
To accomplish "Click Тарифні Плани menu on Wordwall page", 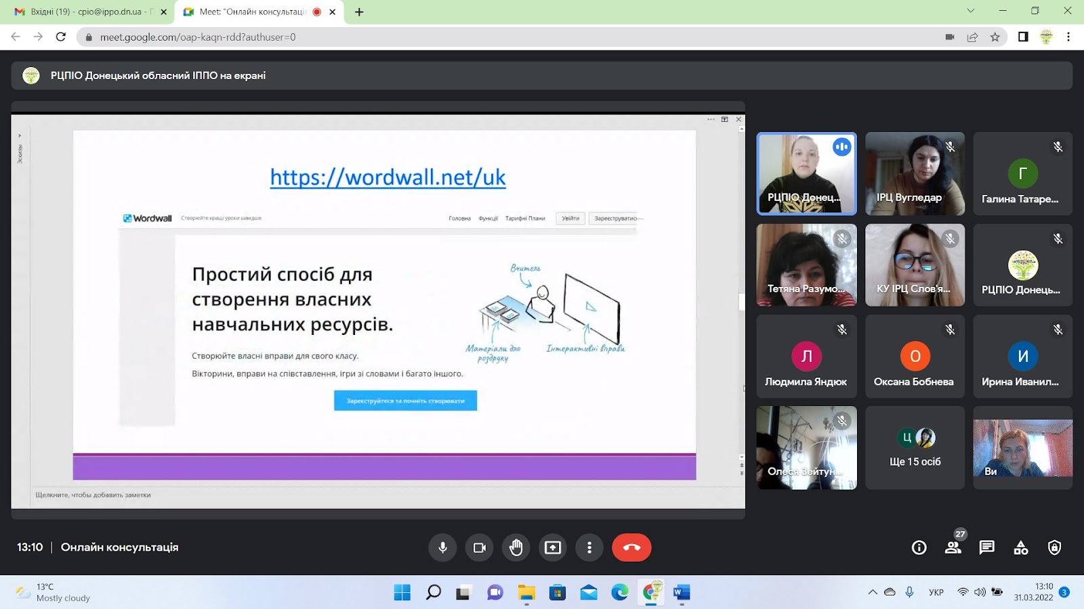I will (x=525, y=219).
